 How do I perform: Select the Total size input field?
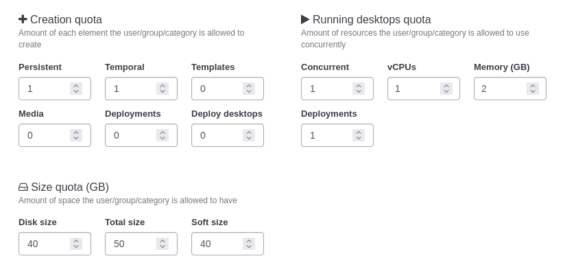point(132,244)
